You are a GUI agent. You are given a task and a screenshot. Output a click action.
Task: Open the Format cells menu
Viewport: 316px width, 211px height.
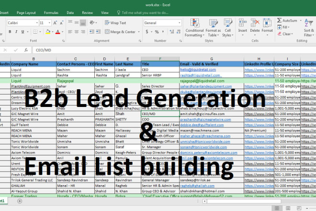pyautogui.click(x=267, y=27)
